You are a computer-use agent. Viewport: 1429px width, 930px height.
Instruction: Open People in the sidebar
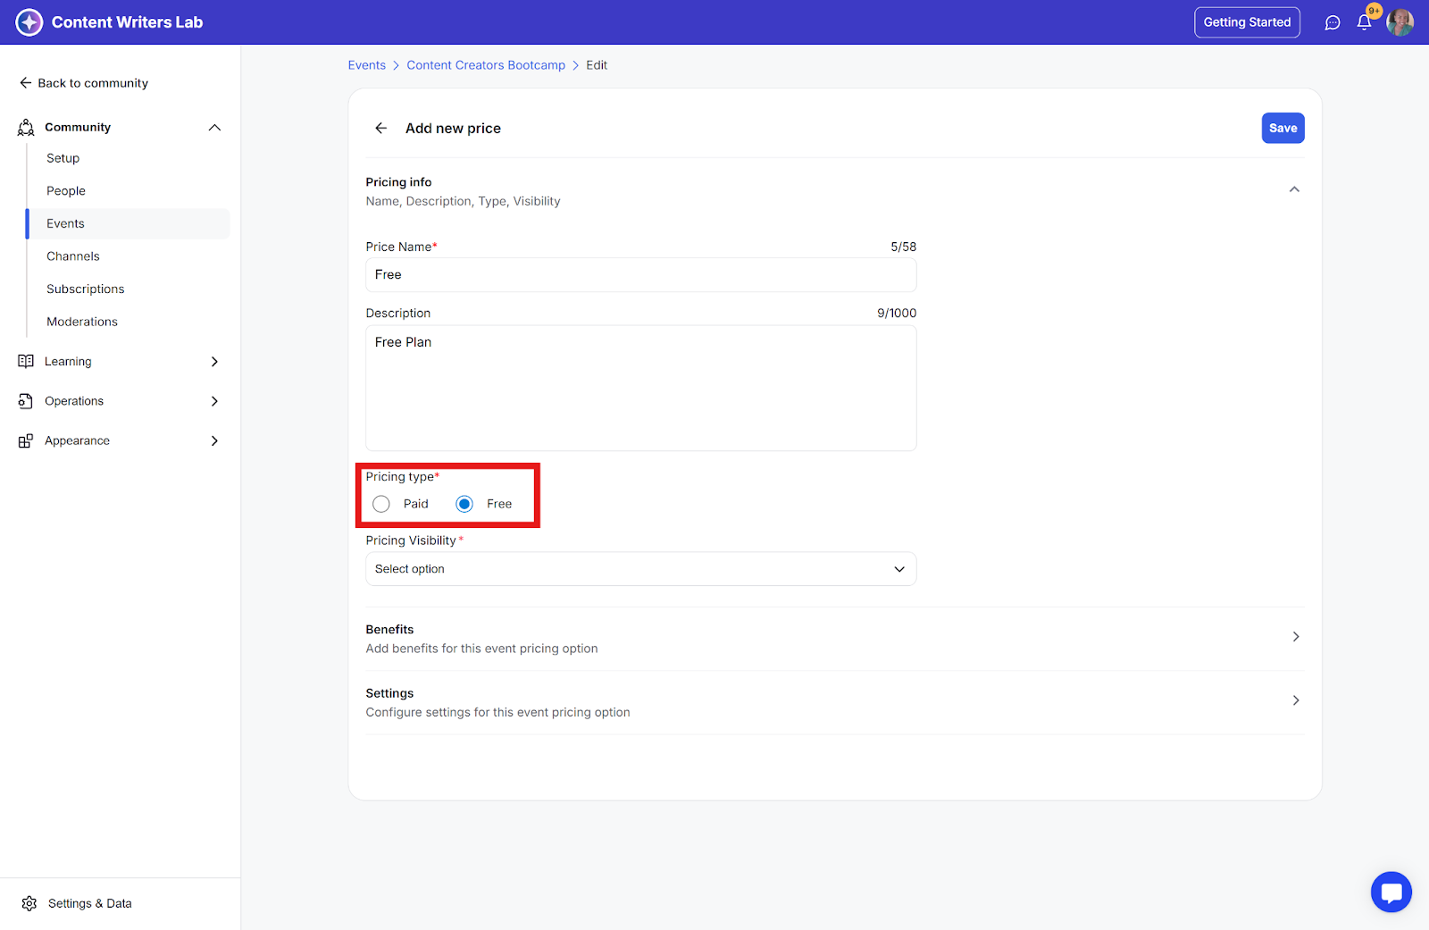[66, 191]
